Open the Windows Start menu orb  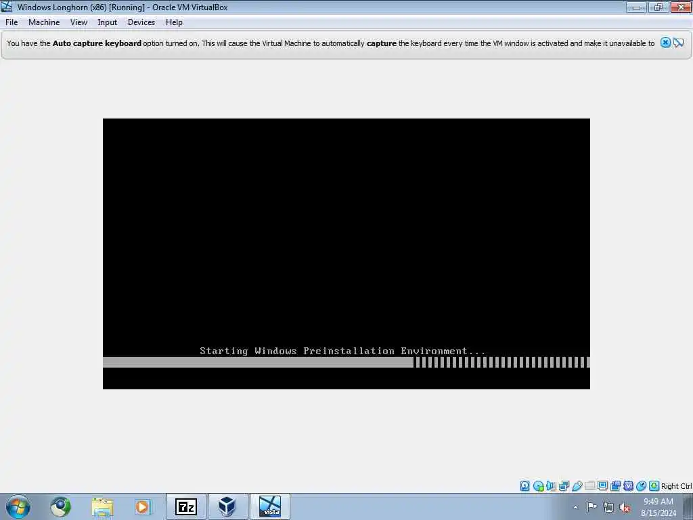click(x=18, y=506)
